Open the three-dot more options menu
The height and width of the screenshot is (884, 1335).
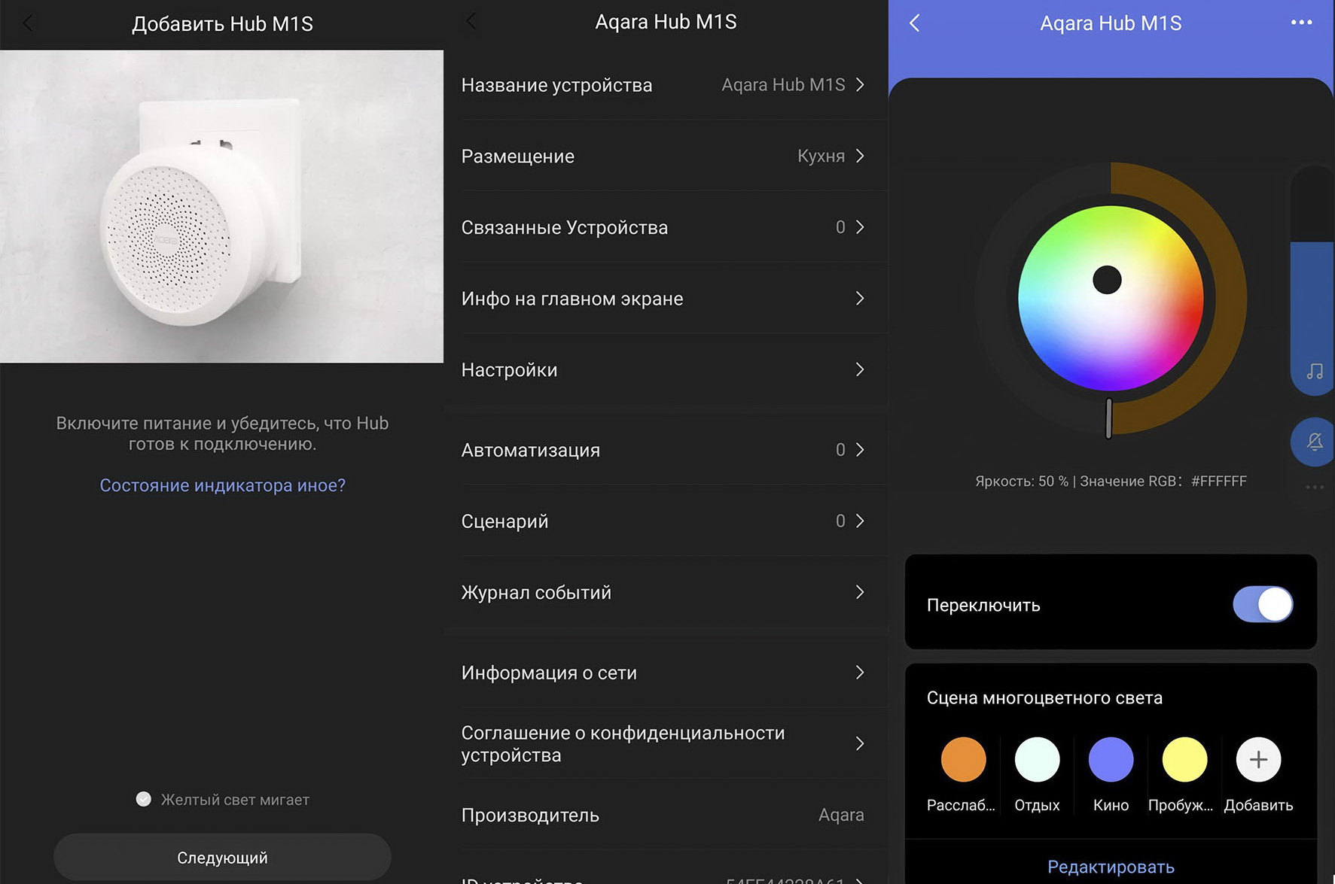[1301, 23]
